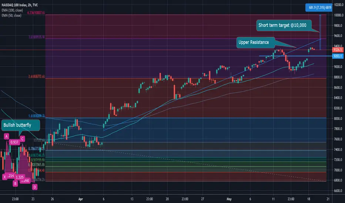The width and height of the screenshot is (345, 203).
Task: Click the 0.937 pattern ratio label
Action: tap(14, 142)
